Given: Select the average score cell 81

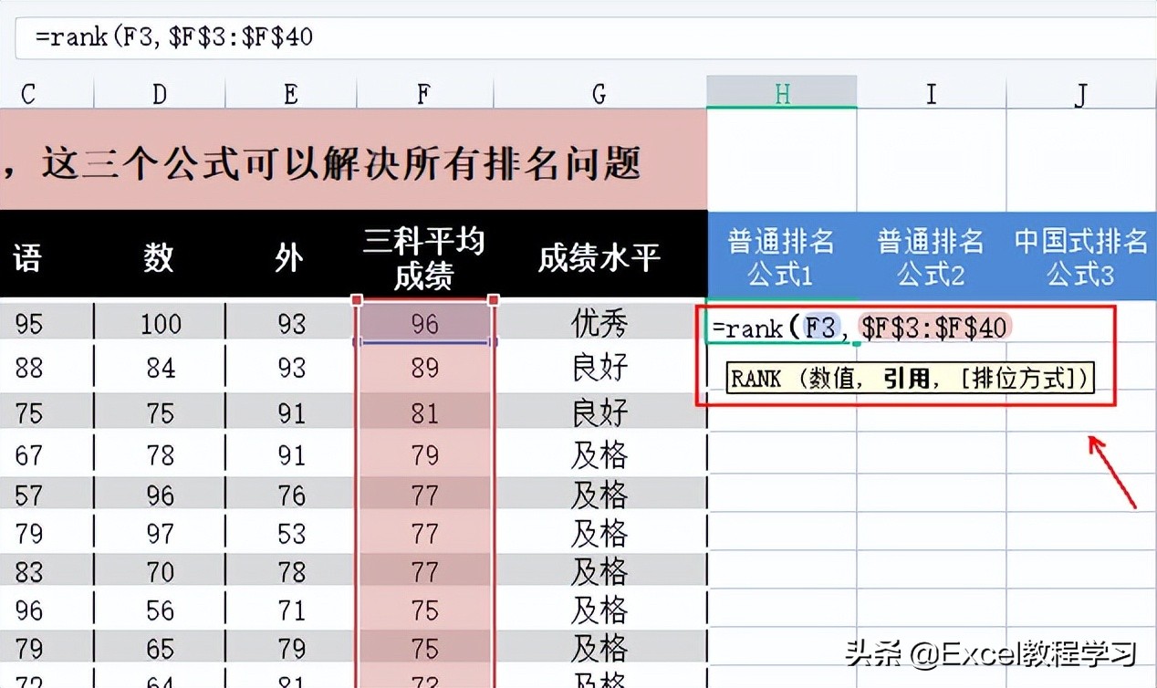Looking at the screenshot, I should coord(424,412).
